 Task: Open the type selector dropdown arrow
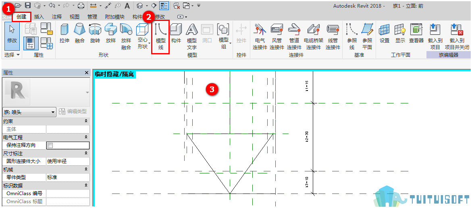coord(87,92)
